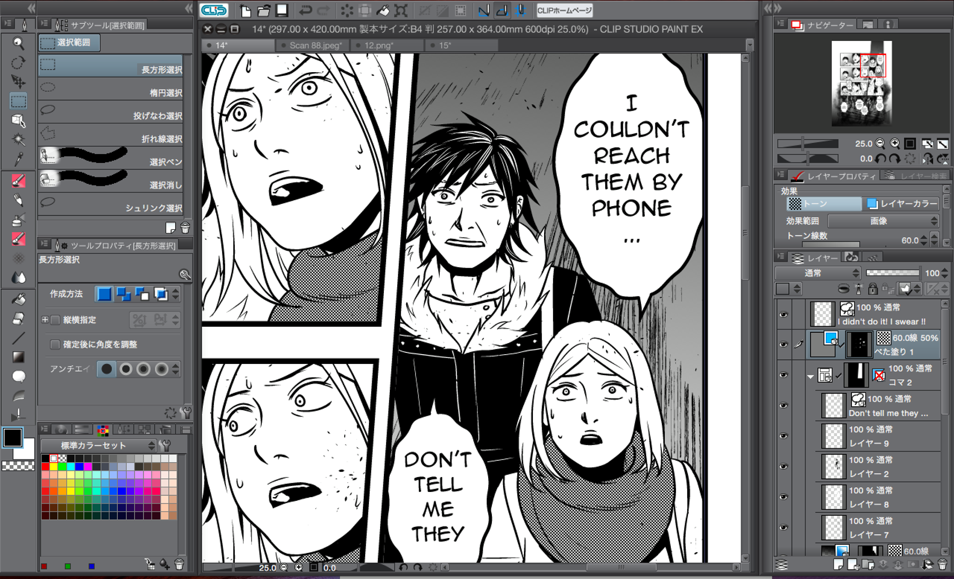Click the New document icon in the command bar

click(245, 10)
